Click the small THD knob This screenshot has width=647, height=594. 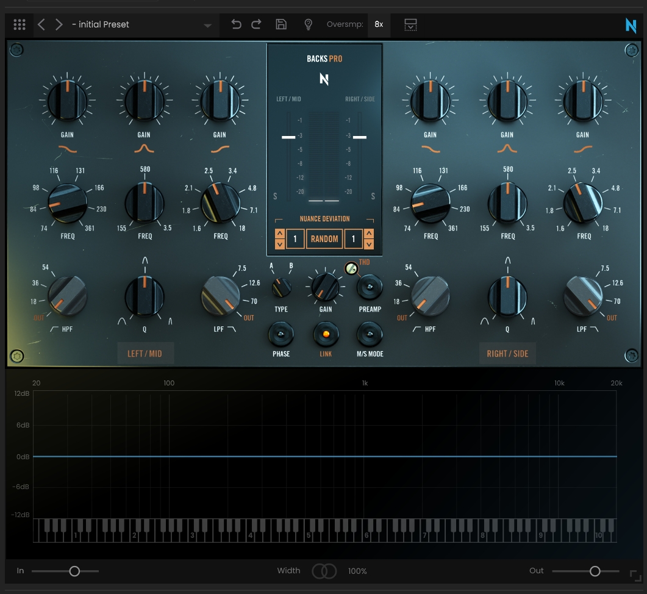point(351,269)
